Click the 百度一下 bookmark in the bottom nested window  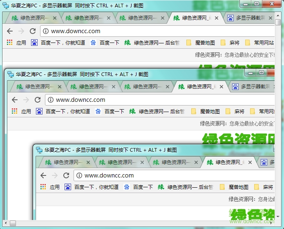click(139, 187)
